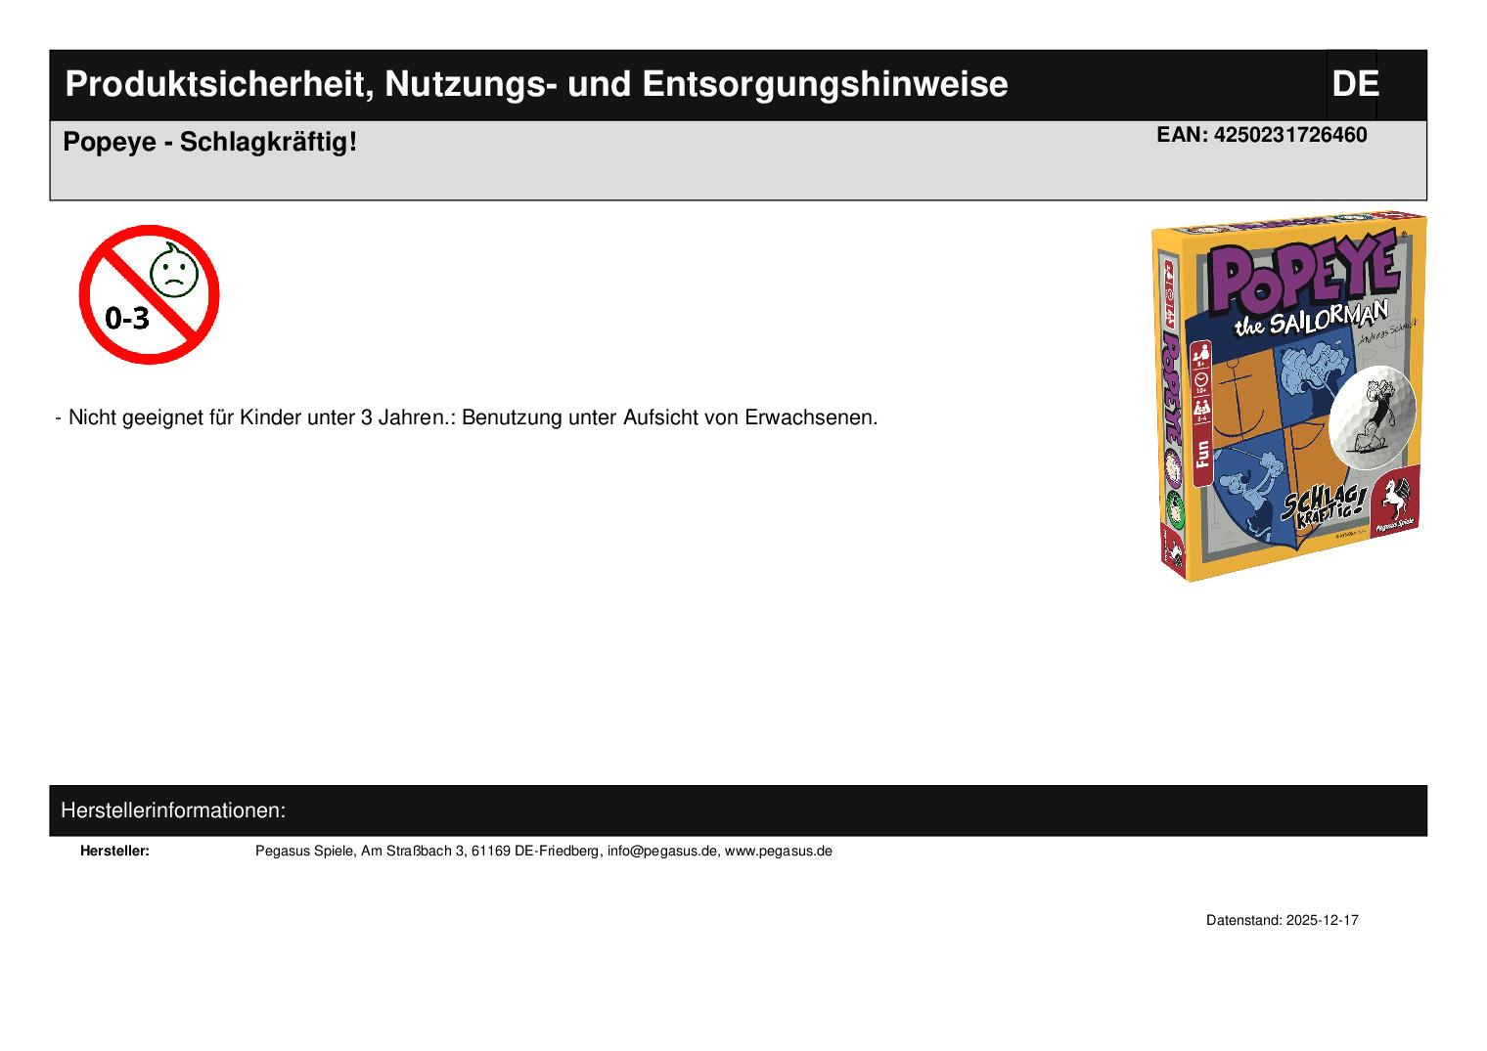Click the Schlagkräftig! logo on the box
Screen dimensions: 1487x1051
(1321, 508)
